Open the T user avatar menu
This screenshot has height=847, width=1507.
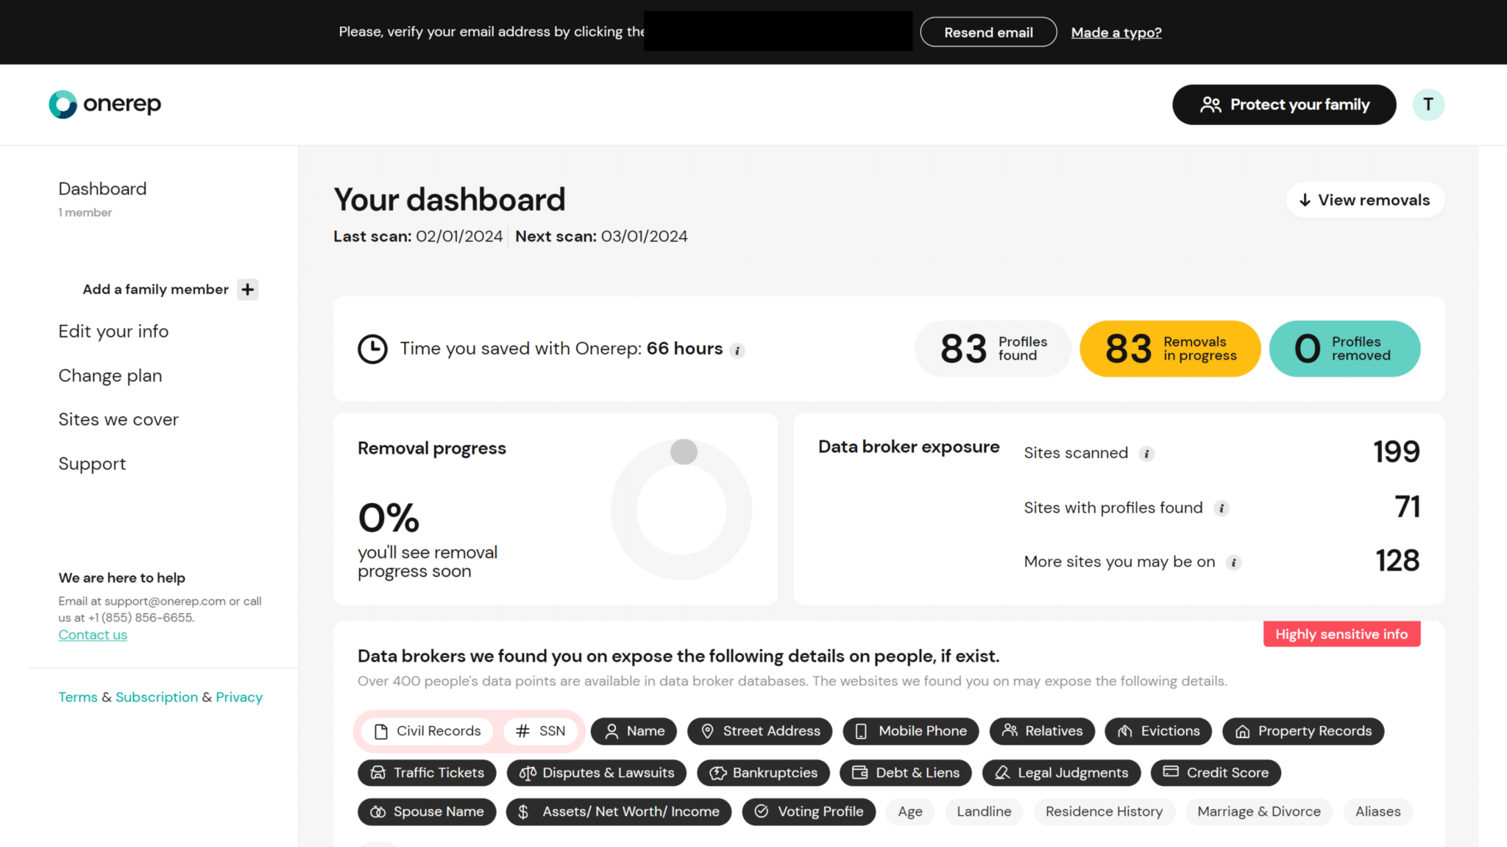pyautogui.click(x=1428, y=104)
